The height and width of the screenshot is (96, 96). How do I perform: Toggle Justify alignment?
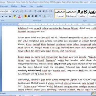tap(36, 16)
